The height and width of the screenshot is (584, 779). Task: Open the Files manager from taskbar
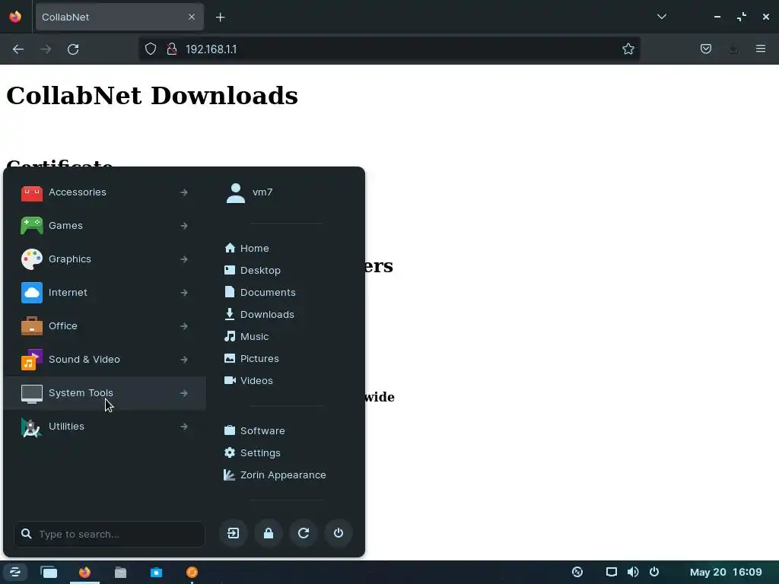120,572
